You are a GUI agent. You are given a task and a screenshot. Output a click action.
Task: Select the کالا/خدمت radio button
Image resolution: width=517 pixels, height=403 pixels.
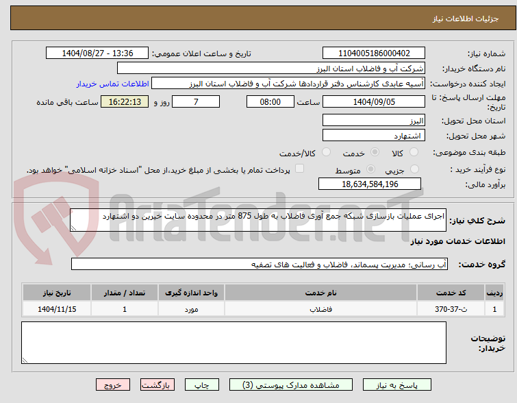326,152
